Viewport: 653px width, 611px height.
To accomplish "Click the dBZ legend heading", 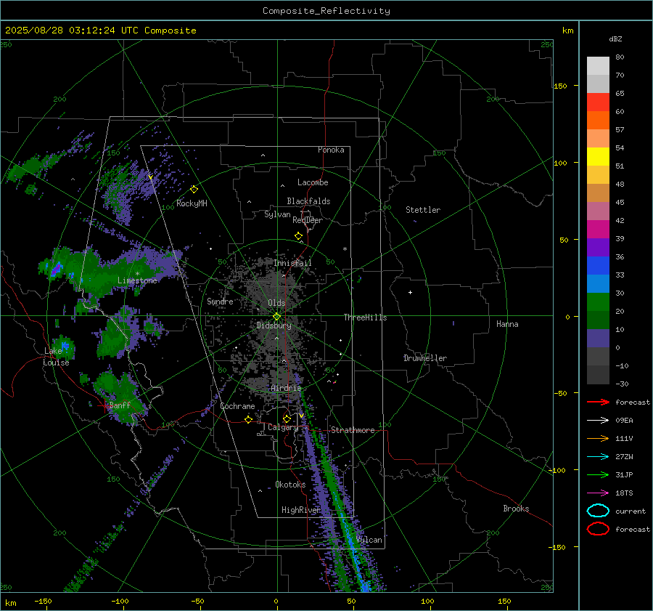I will (x=615, y=39).
